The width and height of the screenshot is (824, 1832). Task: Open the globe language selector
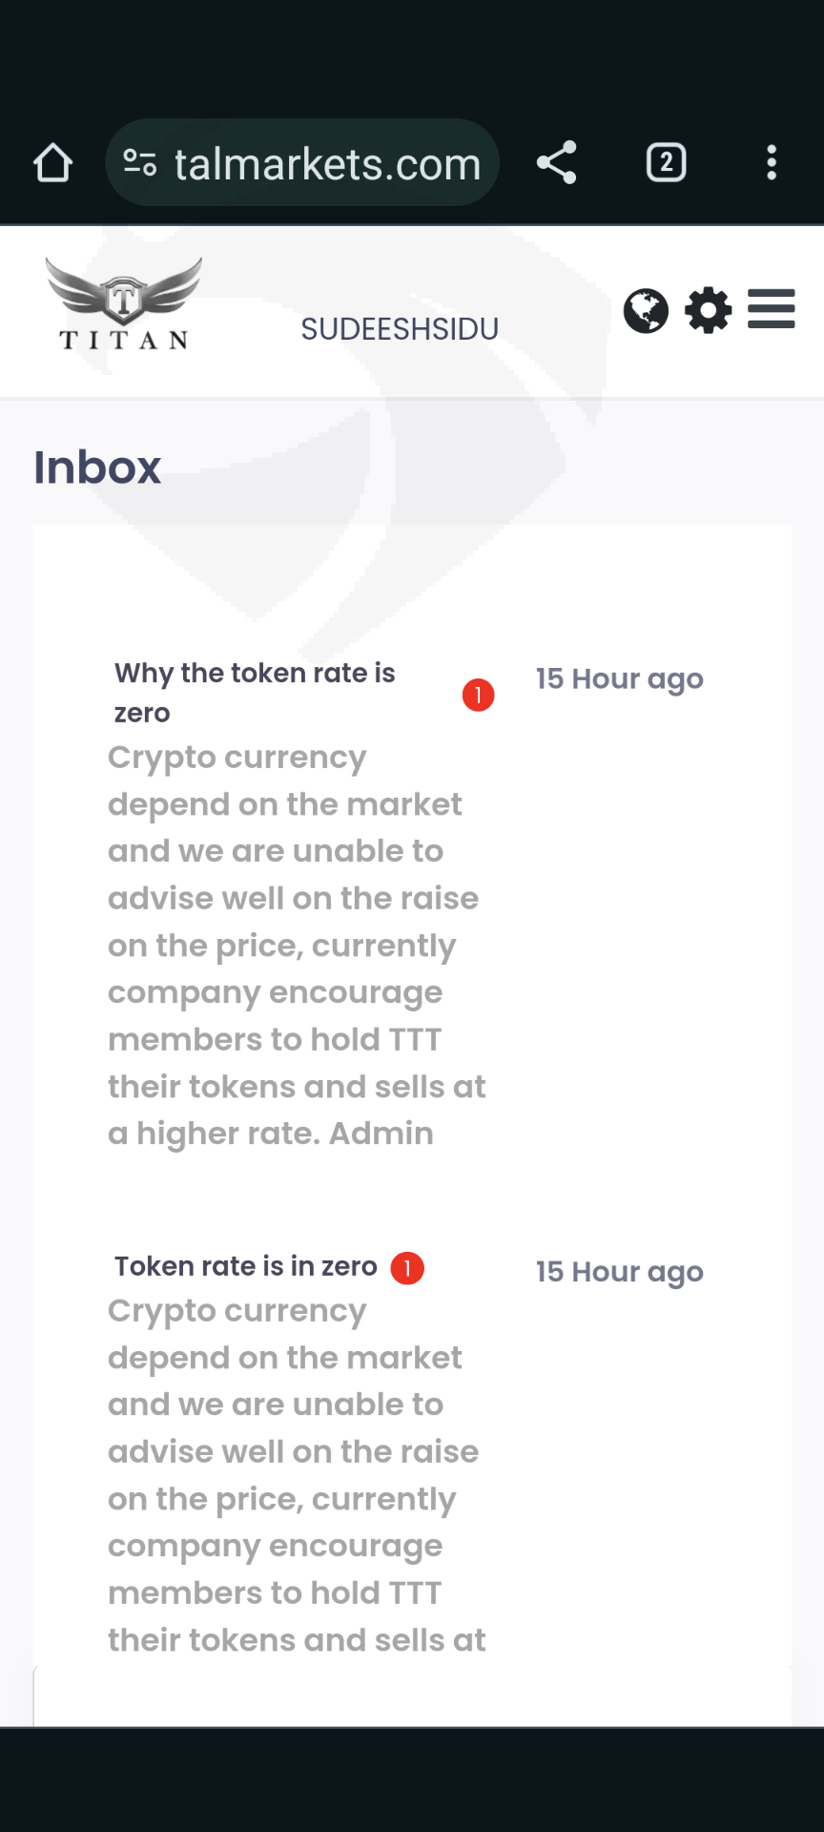click(646, 311)
